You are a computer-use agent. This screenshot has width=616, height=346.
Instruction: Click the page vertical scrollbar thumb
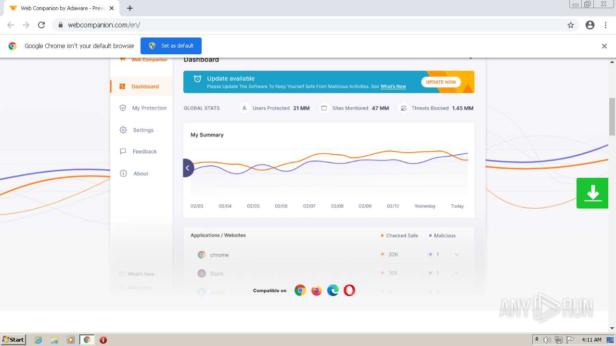612,117
